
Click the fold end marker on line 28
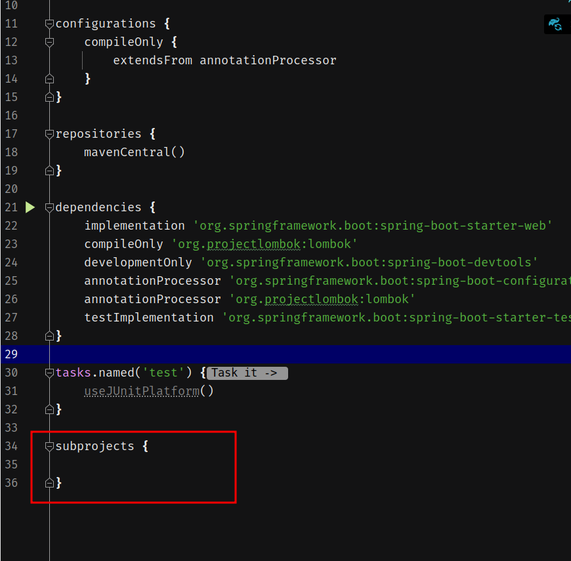click(x=49, y=336)
